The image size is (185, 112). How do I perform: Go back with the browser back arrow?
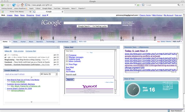(2, 5)
